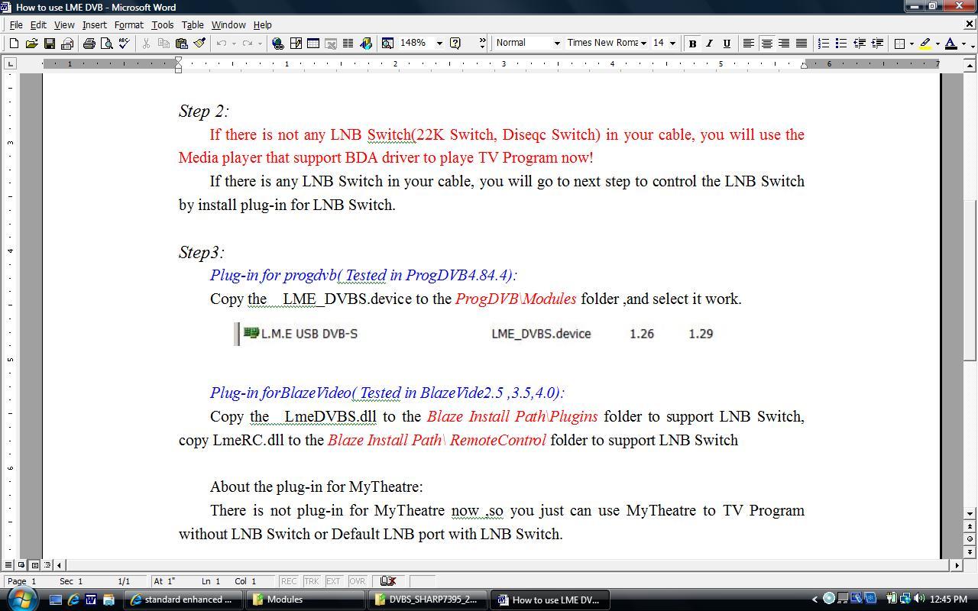Open the Style dropdown showing Normal
Image resolution: width=978 pixels, height=611 pixels.
click(556, 44)
